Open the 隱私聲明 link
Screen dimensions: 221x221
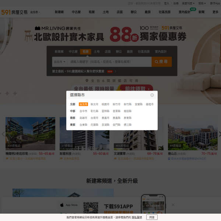click(137, 217)
